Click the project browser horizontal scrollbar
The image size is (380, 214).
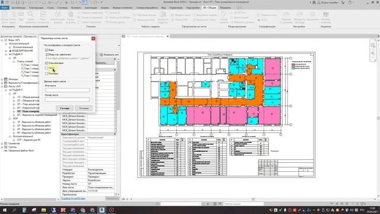(x=29, y=199)
